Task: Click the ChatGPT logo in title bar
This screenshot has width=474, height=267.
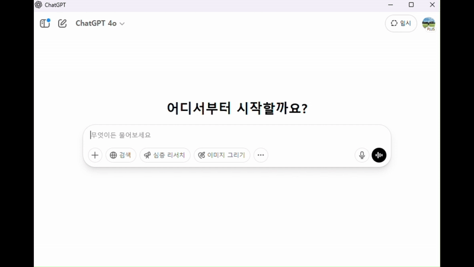Action: coord(39,5)
